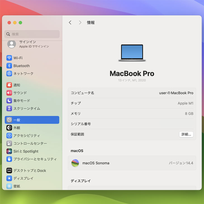The height and width of the screenshot is (204, 204).
Task: Click the 一般 gear icon
Action: point(9,120)
